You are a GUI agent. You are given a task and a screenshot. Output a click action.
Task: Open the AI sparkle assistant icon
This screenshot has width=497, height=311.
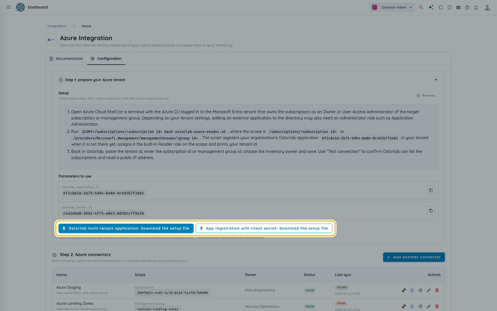[x=431, y=8]
